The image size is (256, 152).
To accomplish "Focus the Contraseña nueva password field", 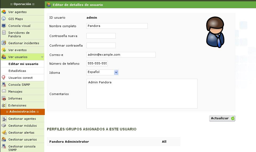I will [101, 36].
